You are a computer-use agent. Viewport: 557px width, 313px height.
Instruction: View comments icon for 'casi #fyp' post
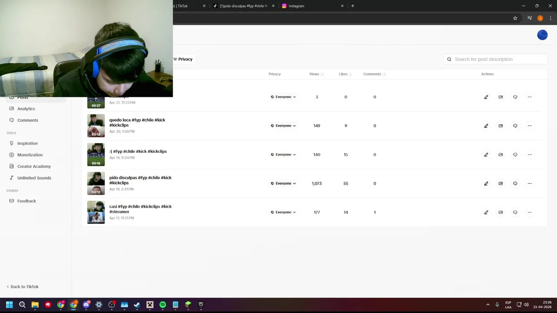pyautogui.click(x=515, y=212)
